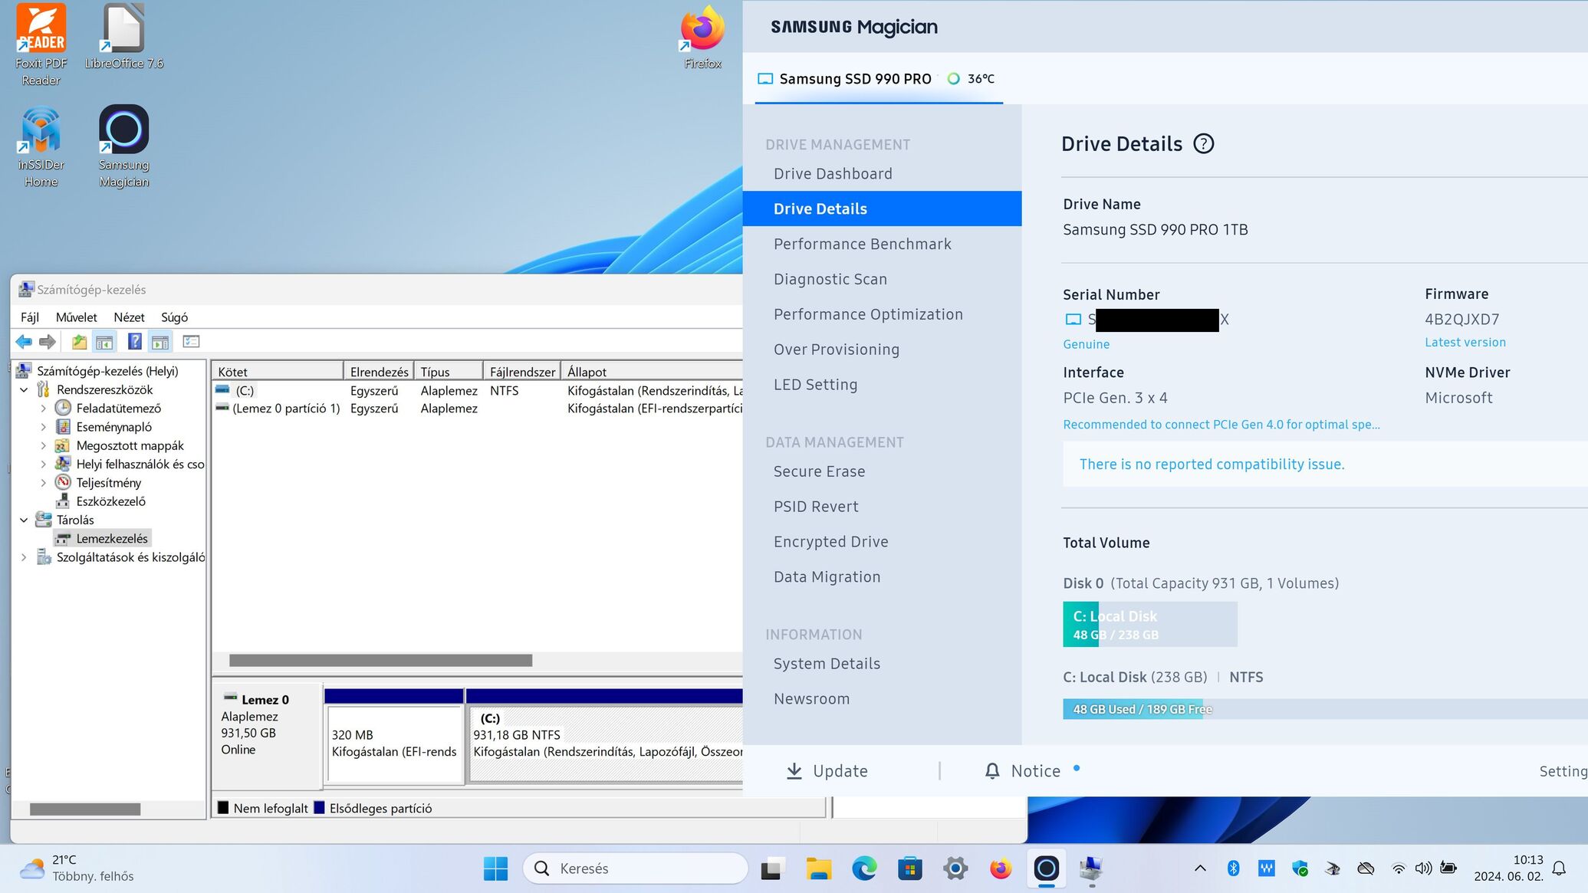Viewport: 1588px width, 893px height.
Task: Click the Firefox icon on the taskbar
Action: coord(1001,868)
